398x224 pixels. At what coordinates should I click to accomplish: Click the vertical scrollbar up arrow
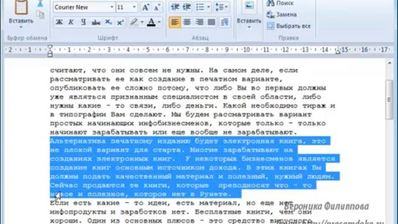pos(389,63)
